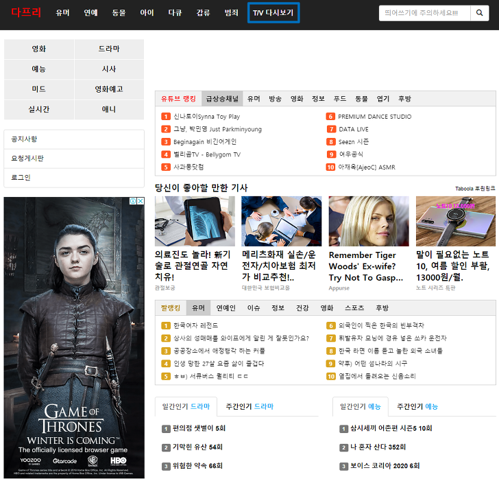This screenshot has width=499, height=479.
Task: Open the business meeting article thumbnail
Action: [x=281, y=221]
